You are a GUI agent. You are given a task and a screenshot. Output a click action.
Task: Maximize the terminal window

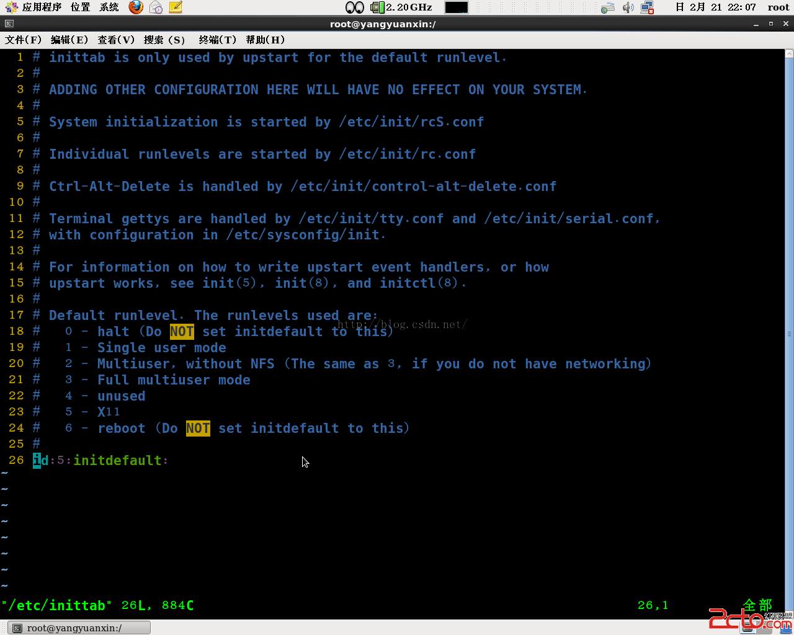[771, 24]
